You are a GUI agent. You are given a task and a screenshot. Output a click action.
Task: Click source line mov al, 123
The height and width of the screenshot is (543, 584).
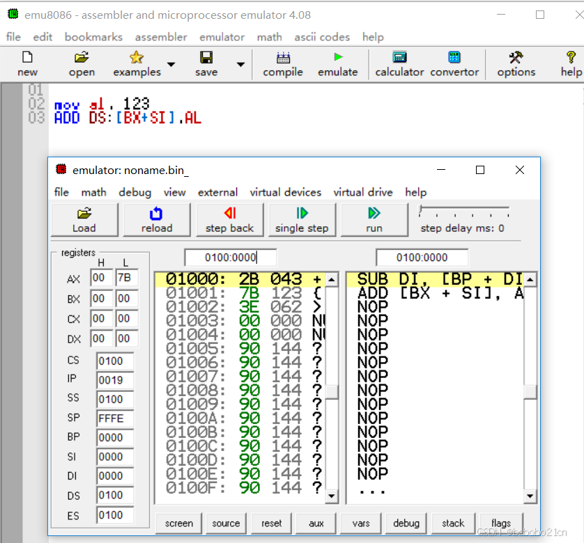pyautogui.click(x=102, y=104)
